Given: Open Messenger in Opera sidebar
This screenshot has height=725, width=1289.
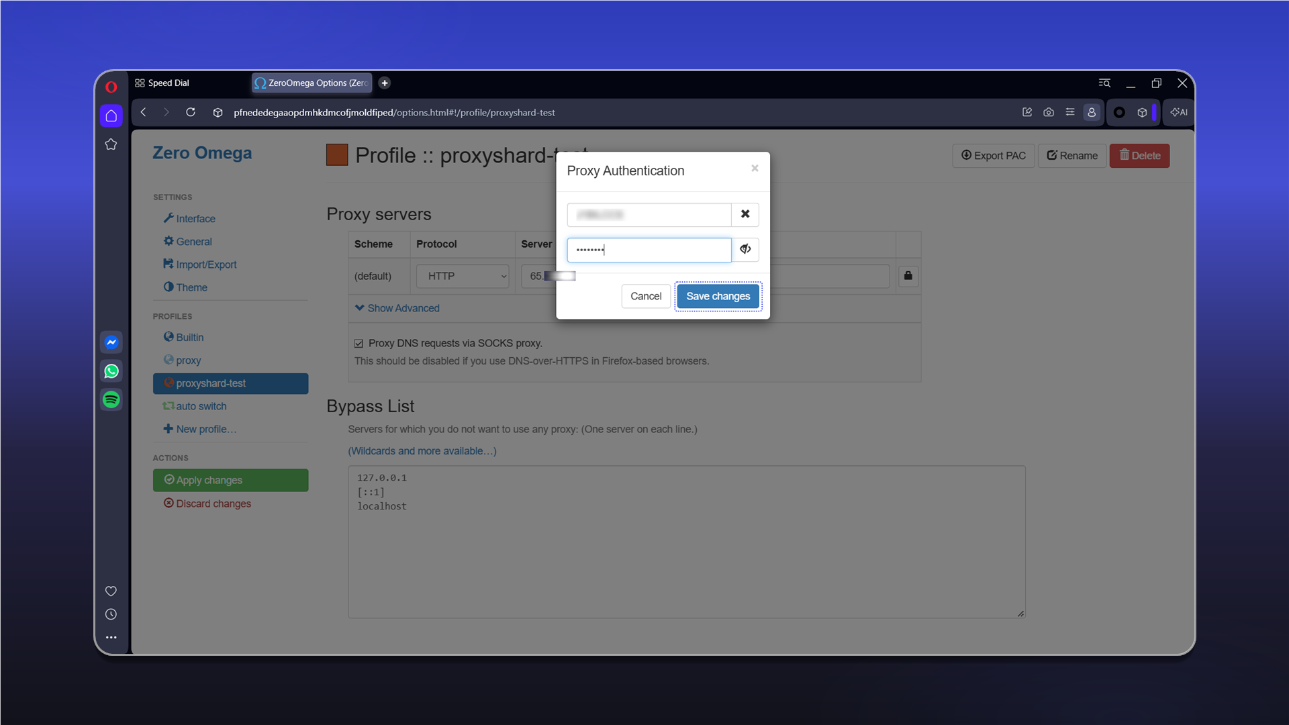Looking at the screenshot, I should (x=111, y=342).
